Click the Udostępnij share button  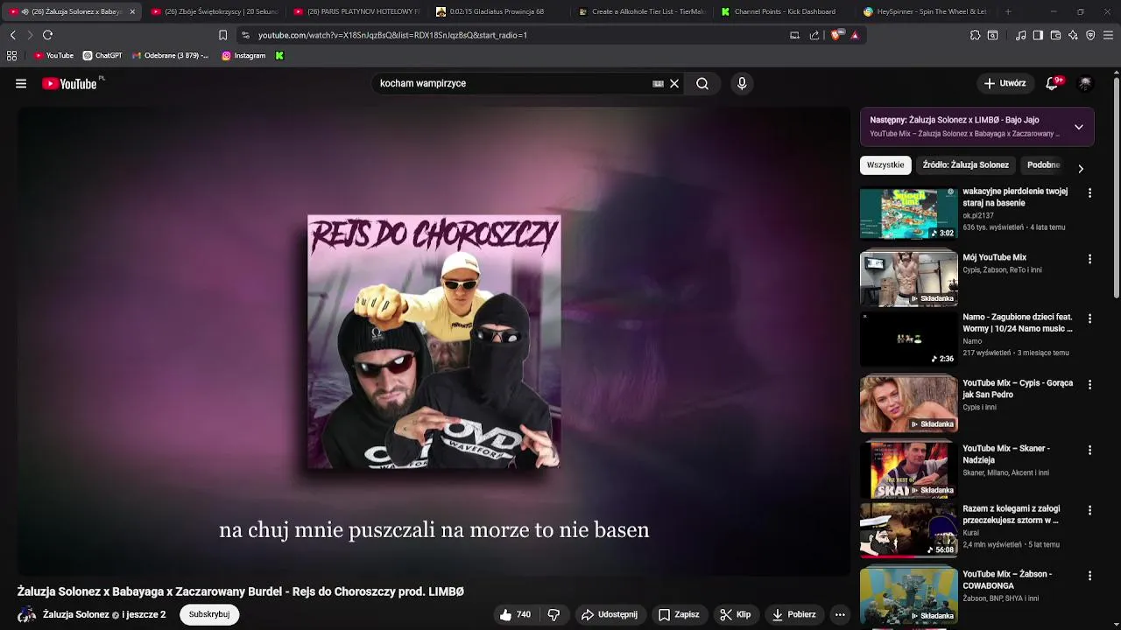click(x=610, y=615)
